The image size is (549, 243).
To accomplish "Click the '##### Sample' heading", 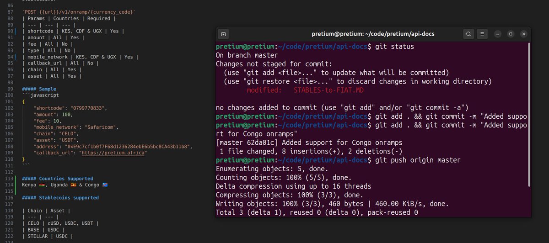I will 39,89.
